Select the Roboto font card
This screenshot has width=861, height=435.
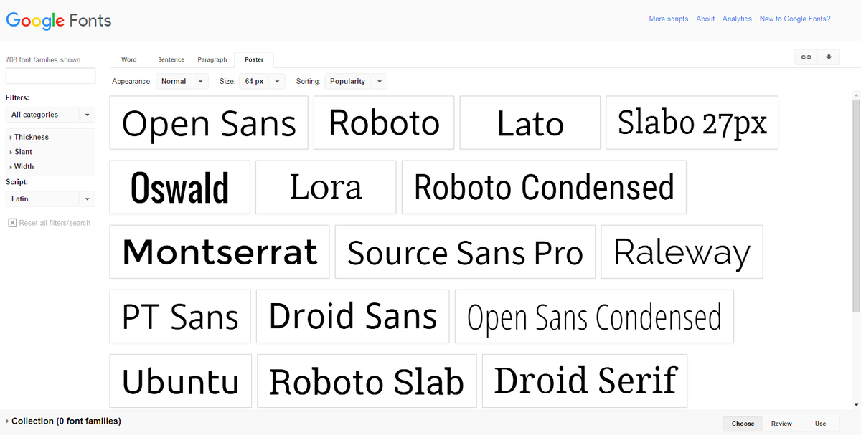[384, 123]
